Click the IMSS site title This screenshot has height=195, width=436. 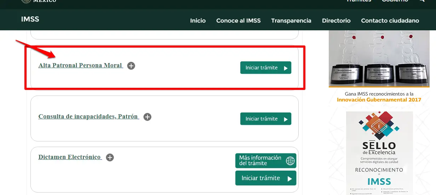click(x=30, y=19)
